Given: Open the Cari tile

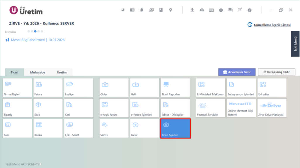Looking at the screenshot, I should (79, 108).
